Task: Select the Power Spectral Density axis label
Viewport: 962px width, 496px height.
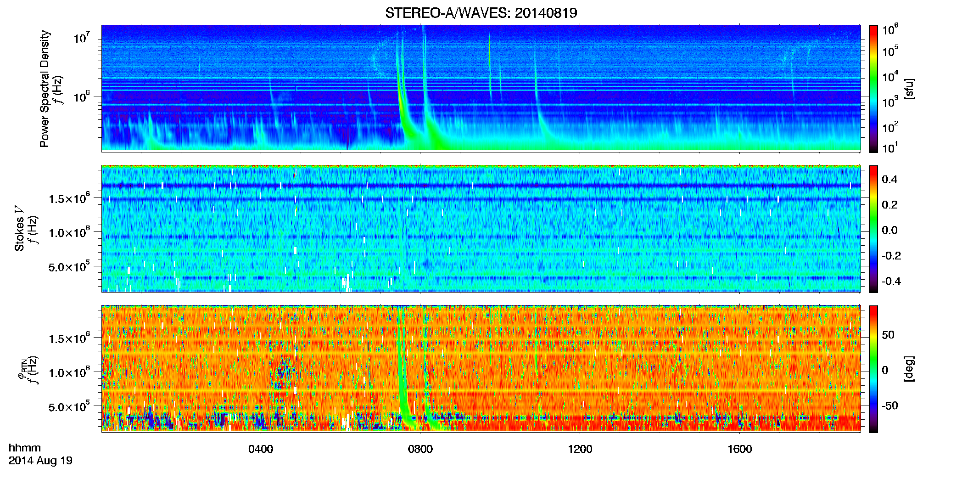Action: tap(45, 89)
